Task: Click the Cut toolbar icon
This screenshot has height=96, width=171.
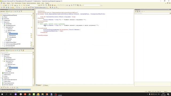Action: 8,5
